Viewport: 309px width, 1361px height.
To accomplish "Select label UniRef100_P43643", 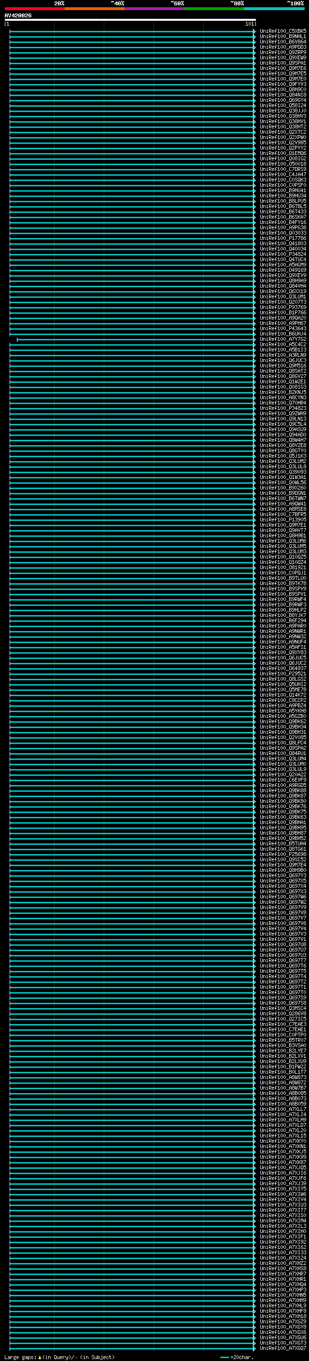I will coord(283,329).
